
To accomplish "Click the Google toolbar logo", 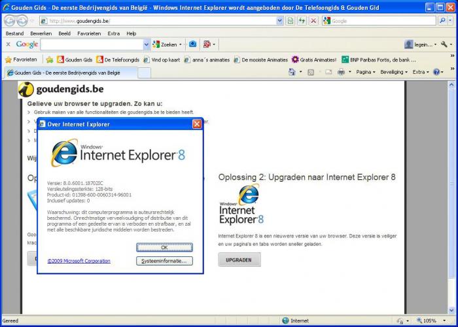I will pyautogui.click(x=27, y=44).
